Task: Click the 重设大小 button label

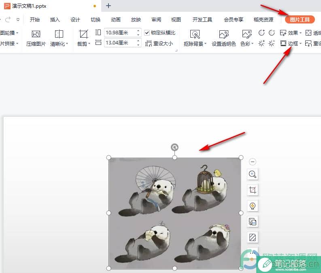Action: [163, 44]
